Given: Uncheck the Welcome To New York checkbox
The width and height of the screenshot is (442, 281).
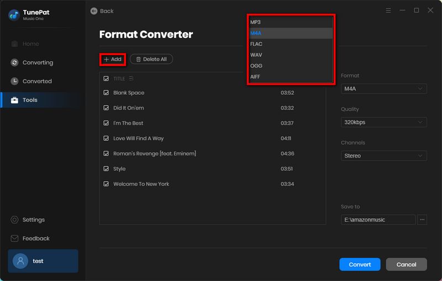Looking at the screenshot, I should (x=106, y=184).
